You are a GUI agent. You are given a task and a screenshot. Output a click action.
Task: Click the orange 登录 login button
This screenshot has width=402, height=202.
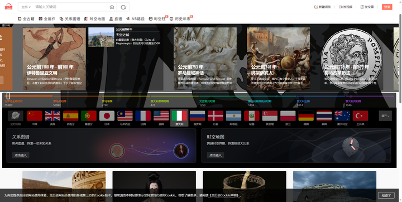click(387, 7)
